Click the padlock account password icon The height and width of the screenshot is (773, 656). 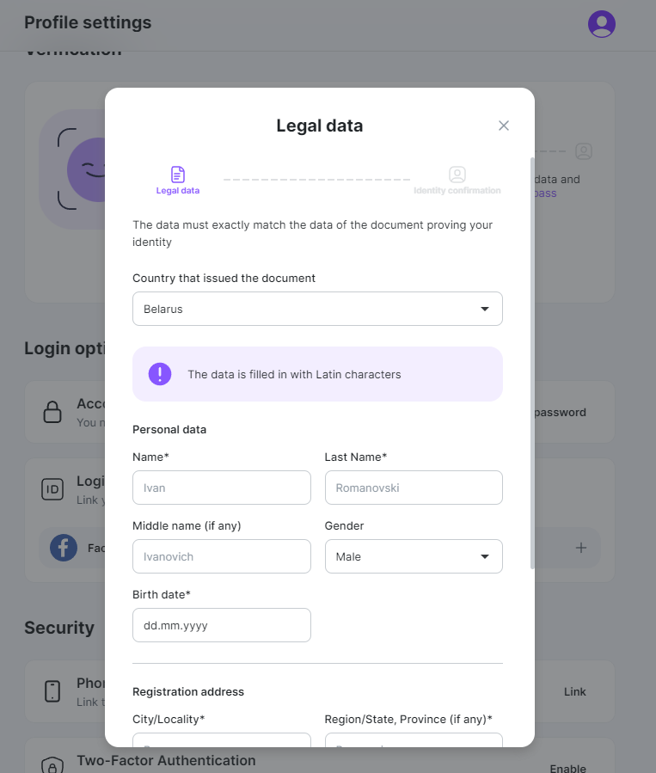point(52,412)
